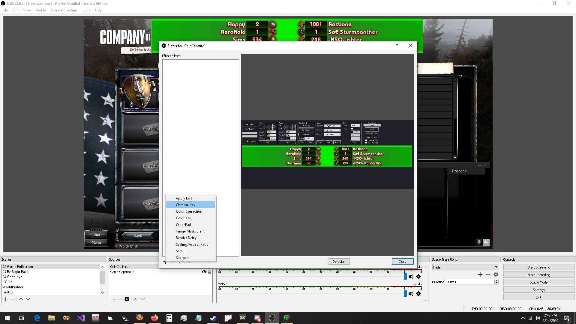
Task: Open Firefox from the taskbar
Action: coord(154,318)
